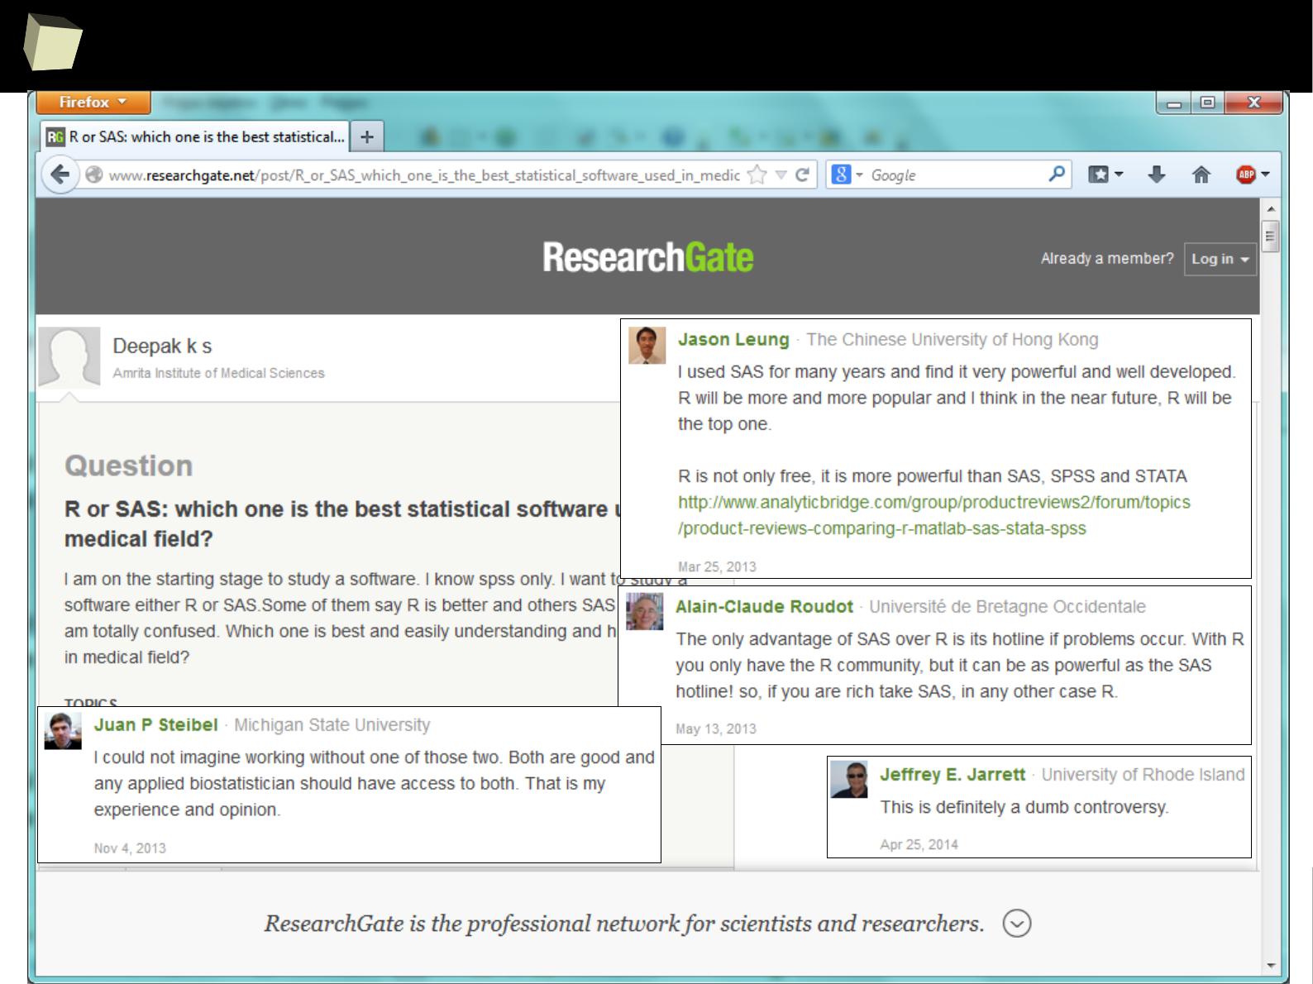Open downloads with the down-arrow icon
The width and height of the screenshot is (1313, 984).
tap(1157, 174)
